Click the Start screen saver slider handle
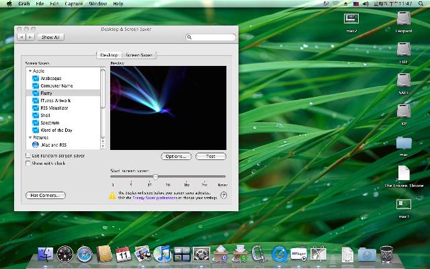The height and width of the screenshot is (269, 430). click(x=155, y=176)
